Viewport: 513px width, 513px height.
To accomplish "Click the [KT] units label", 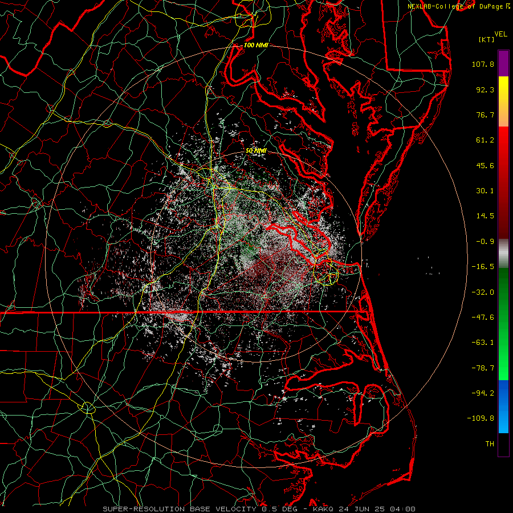I will [486, 39].
